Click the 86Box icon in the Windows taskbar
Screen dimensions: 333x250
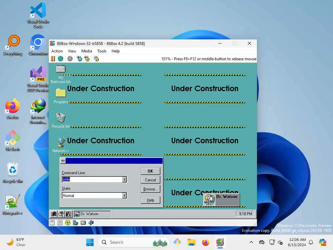coord(220,242)
